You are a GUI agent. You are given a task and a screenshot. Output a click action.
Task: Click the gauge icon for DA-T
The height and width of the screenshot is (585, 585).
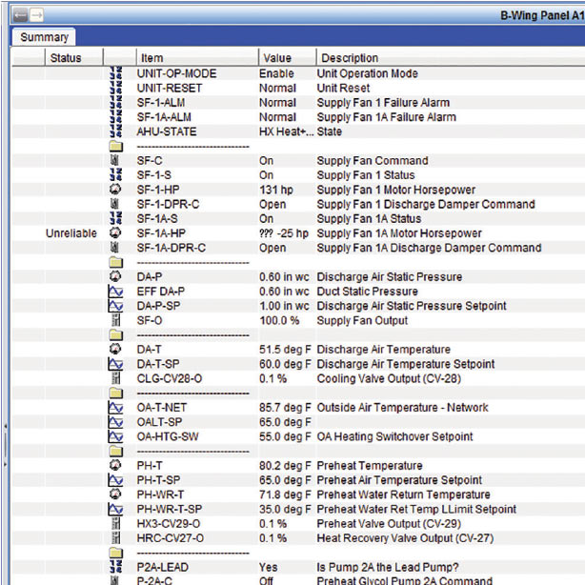pos(115,350)
